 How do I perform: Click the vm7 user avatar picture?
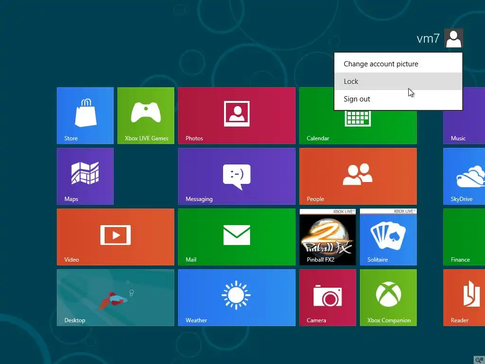[x=453, y=38]
